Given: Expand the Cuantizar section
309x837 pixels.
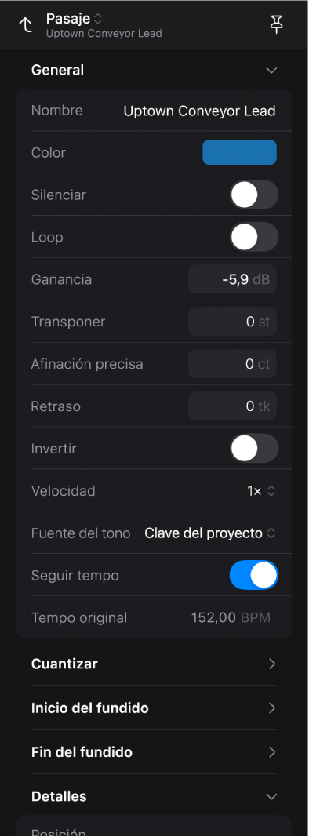Looking at the screenshot, I should pyautogui.click(x=154, y=664).
